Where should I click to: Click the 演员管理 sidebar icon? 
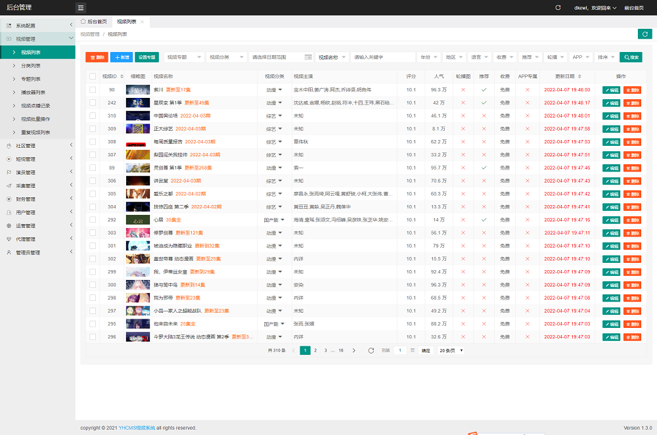click(x=9, y=172)
